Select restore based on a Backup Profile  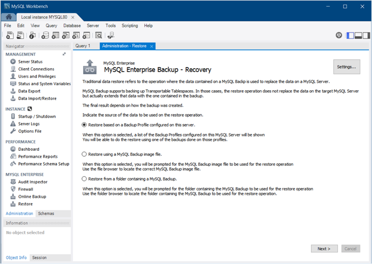(84, 125)
